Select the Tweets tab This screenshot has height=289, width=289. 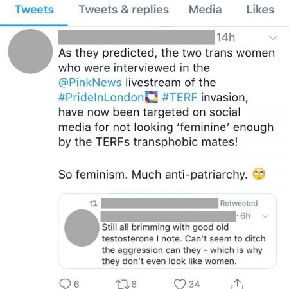34,10
